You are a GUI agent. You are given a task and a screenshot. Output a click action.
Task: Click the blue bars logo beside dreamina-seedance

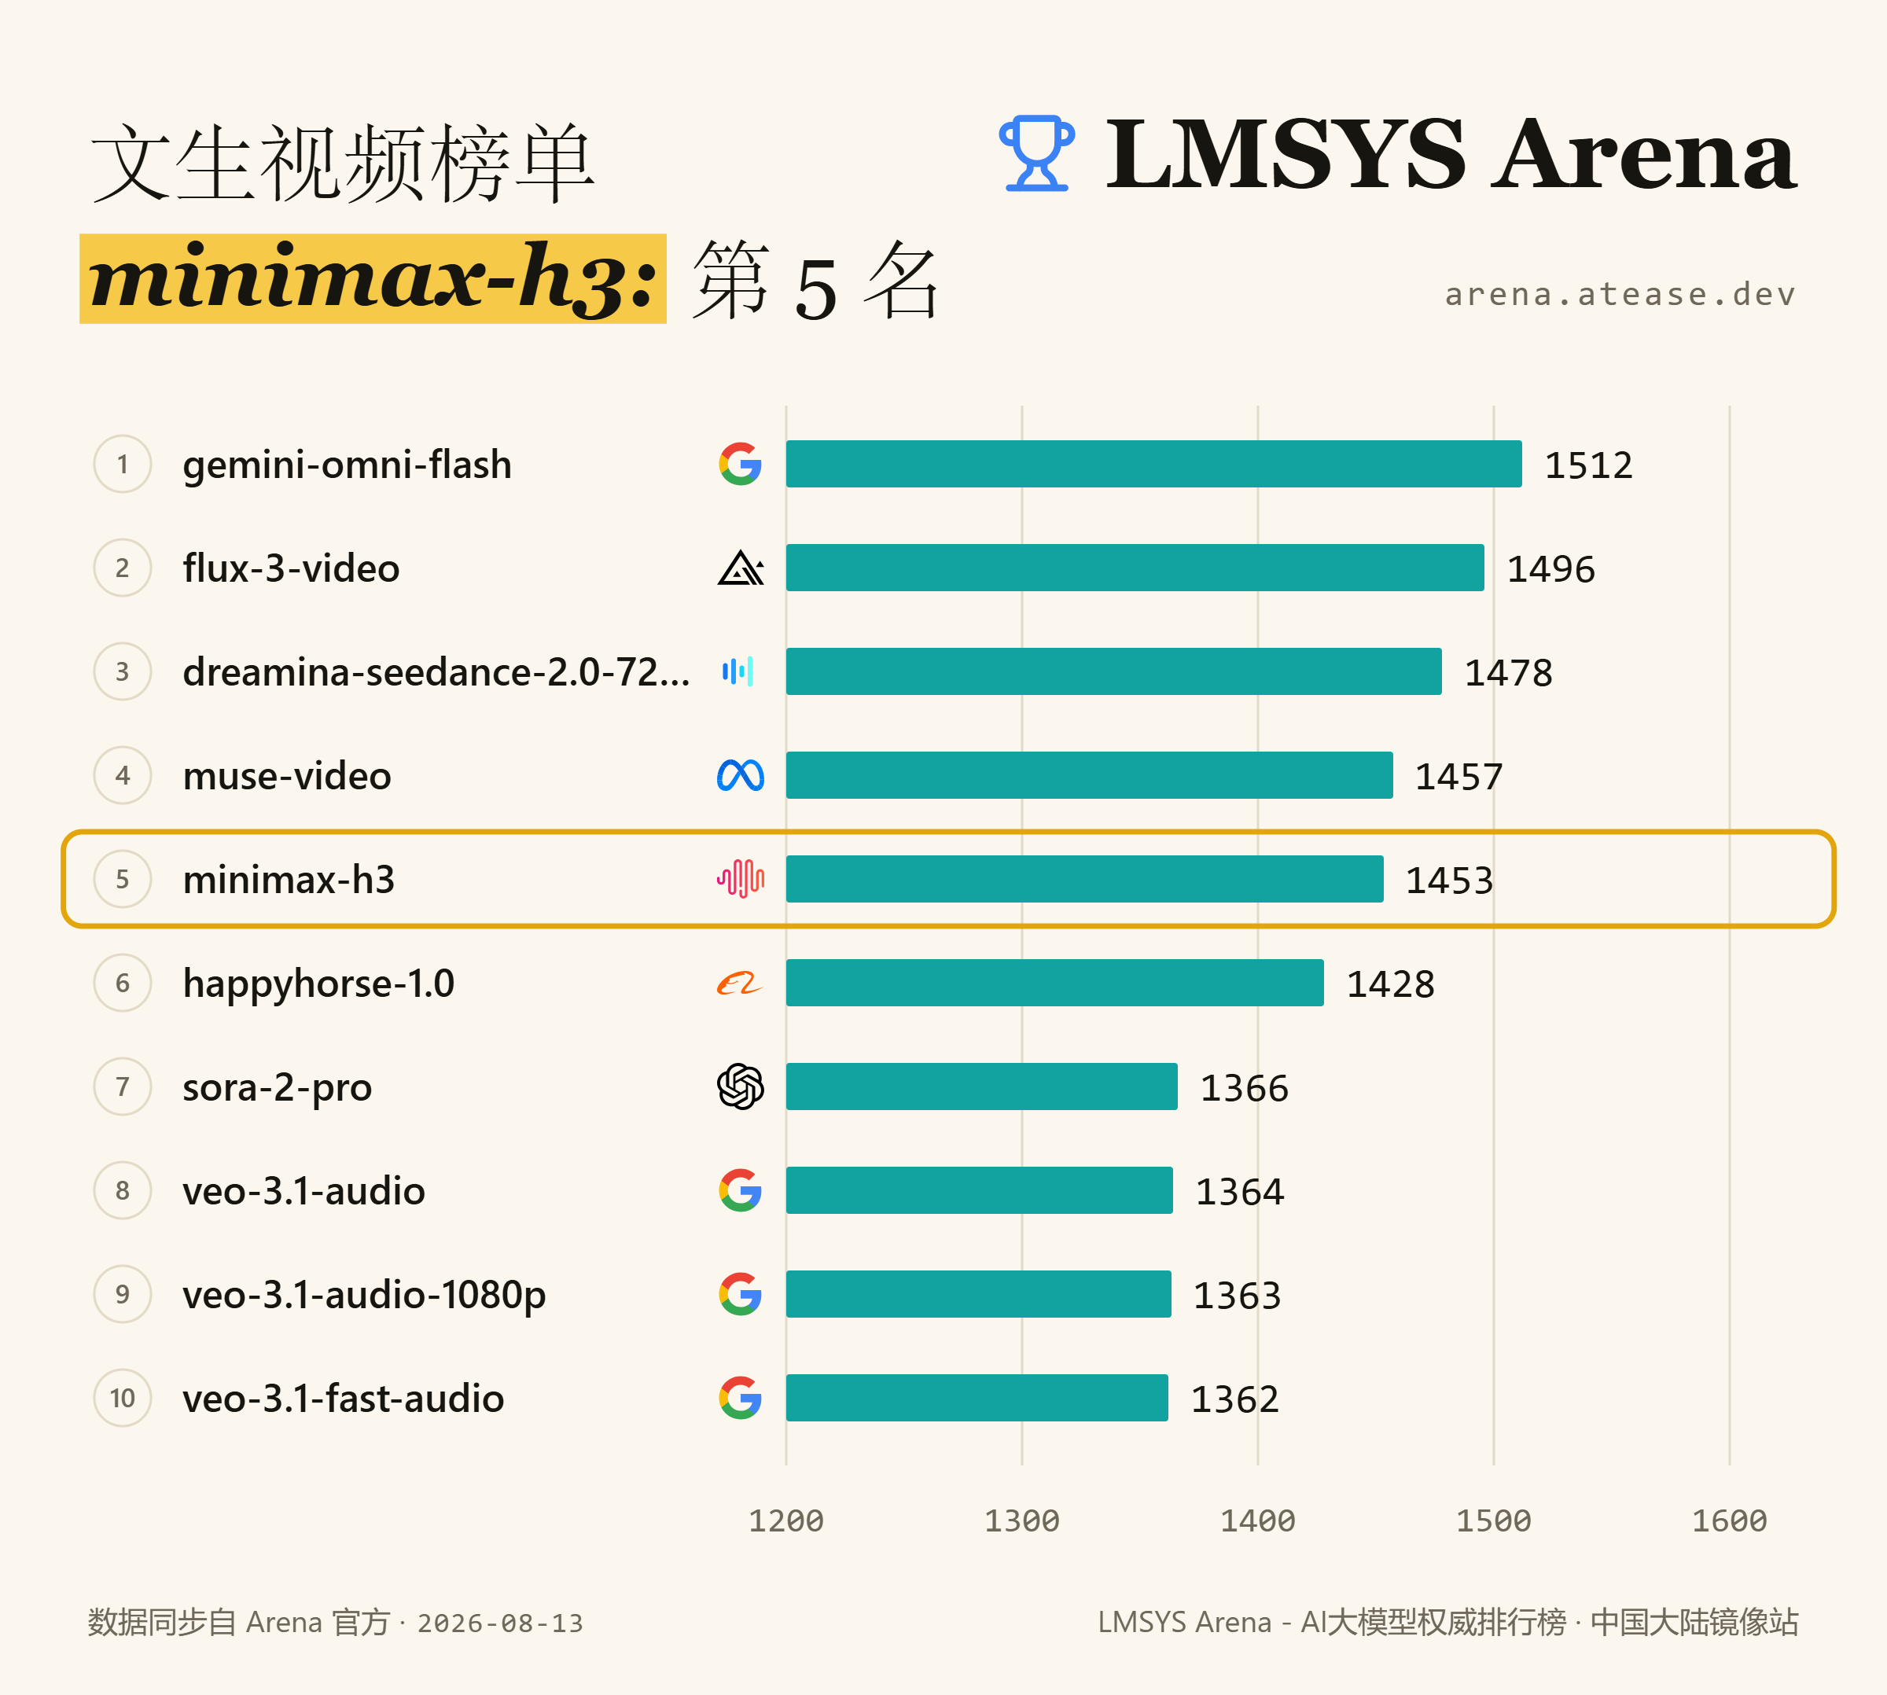pyautogui.click(x=738, y=671)
